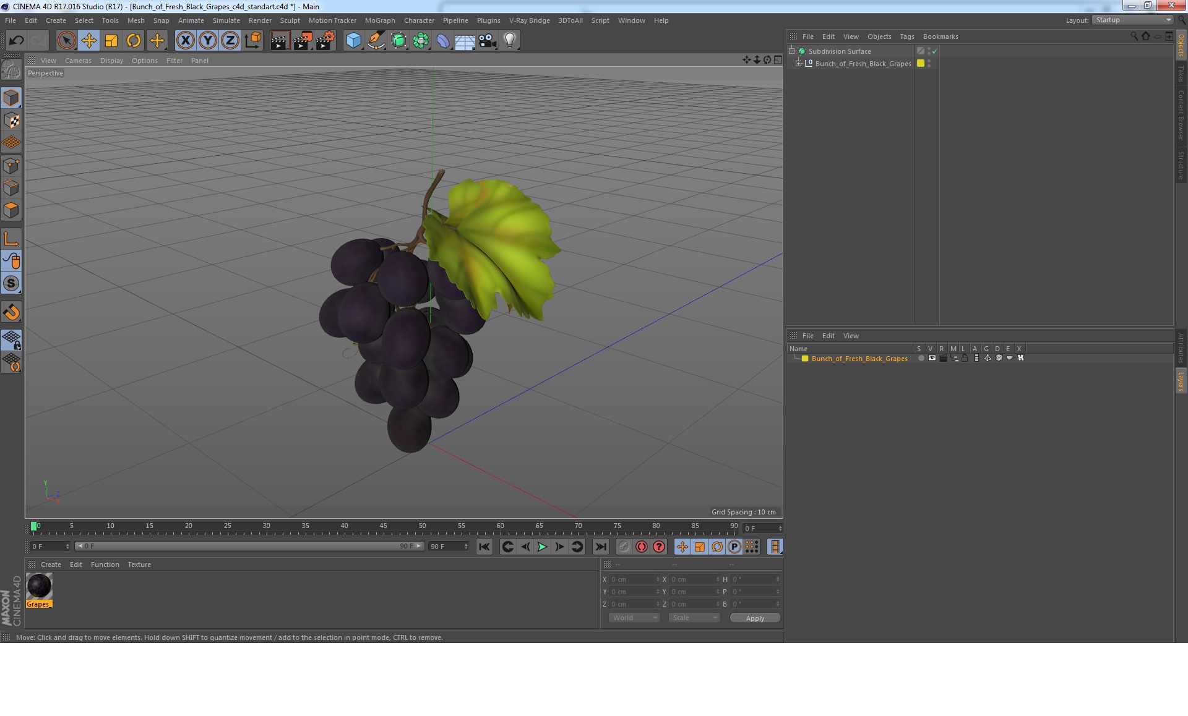The width and height of the screenshot is (1188, 716).
Task: Click the magnet tool in sidebar
Action: [11, 312]
